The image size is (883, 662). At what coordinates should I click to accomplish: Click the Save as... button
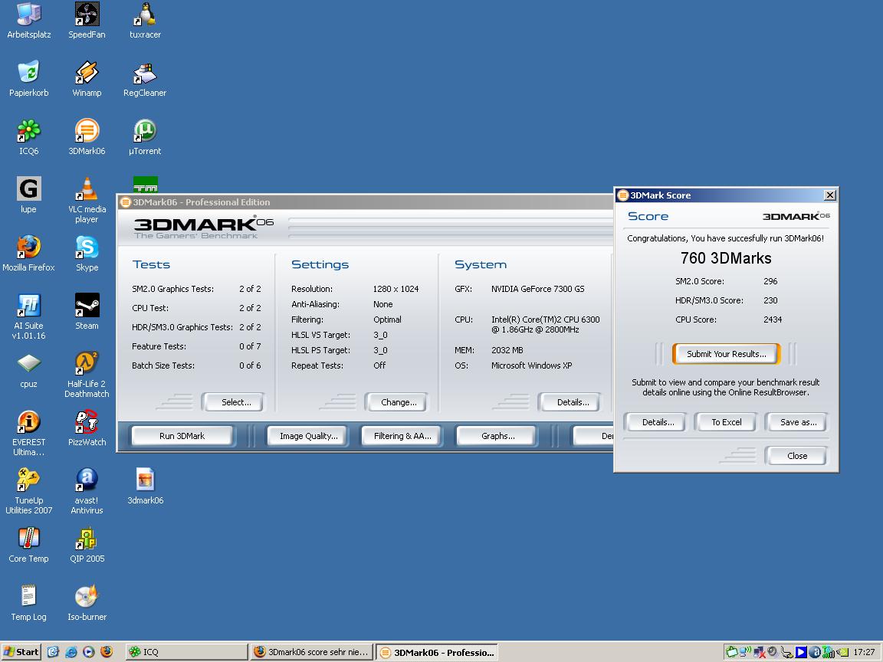click(x=796, y=422)
